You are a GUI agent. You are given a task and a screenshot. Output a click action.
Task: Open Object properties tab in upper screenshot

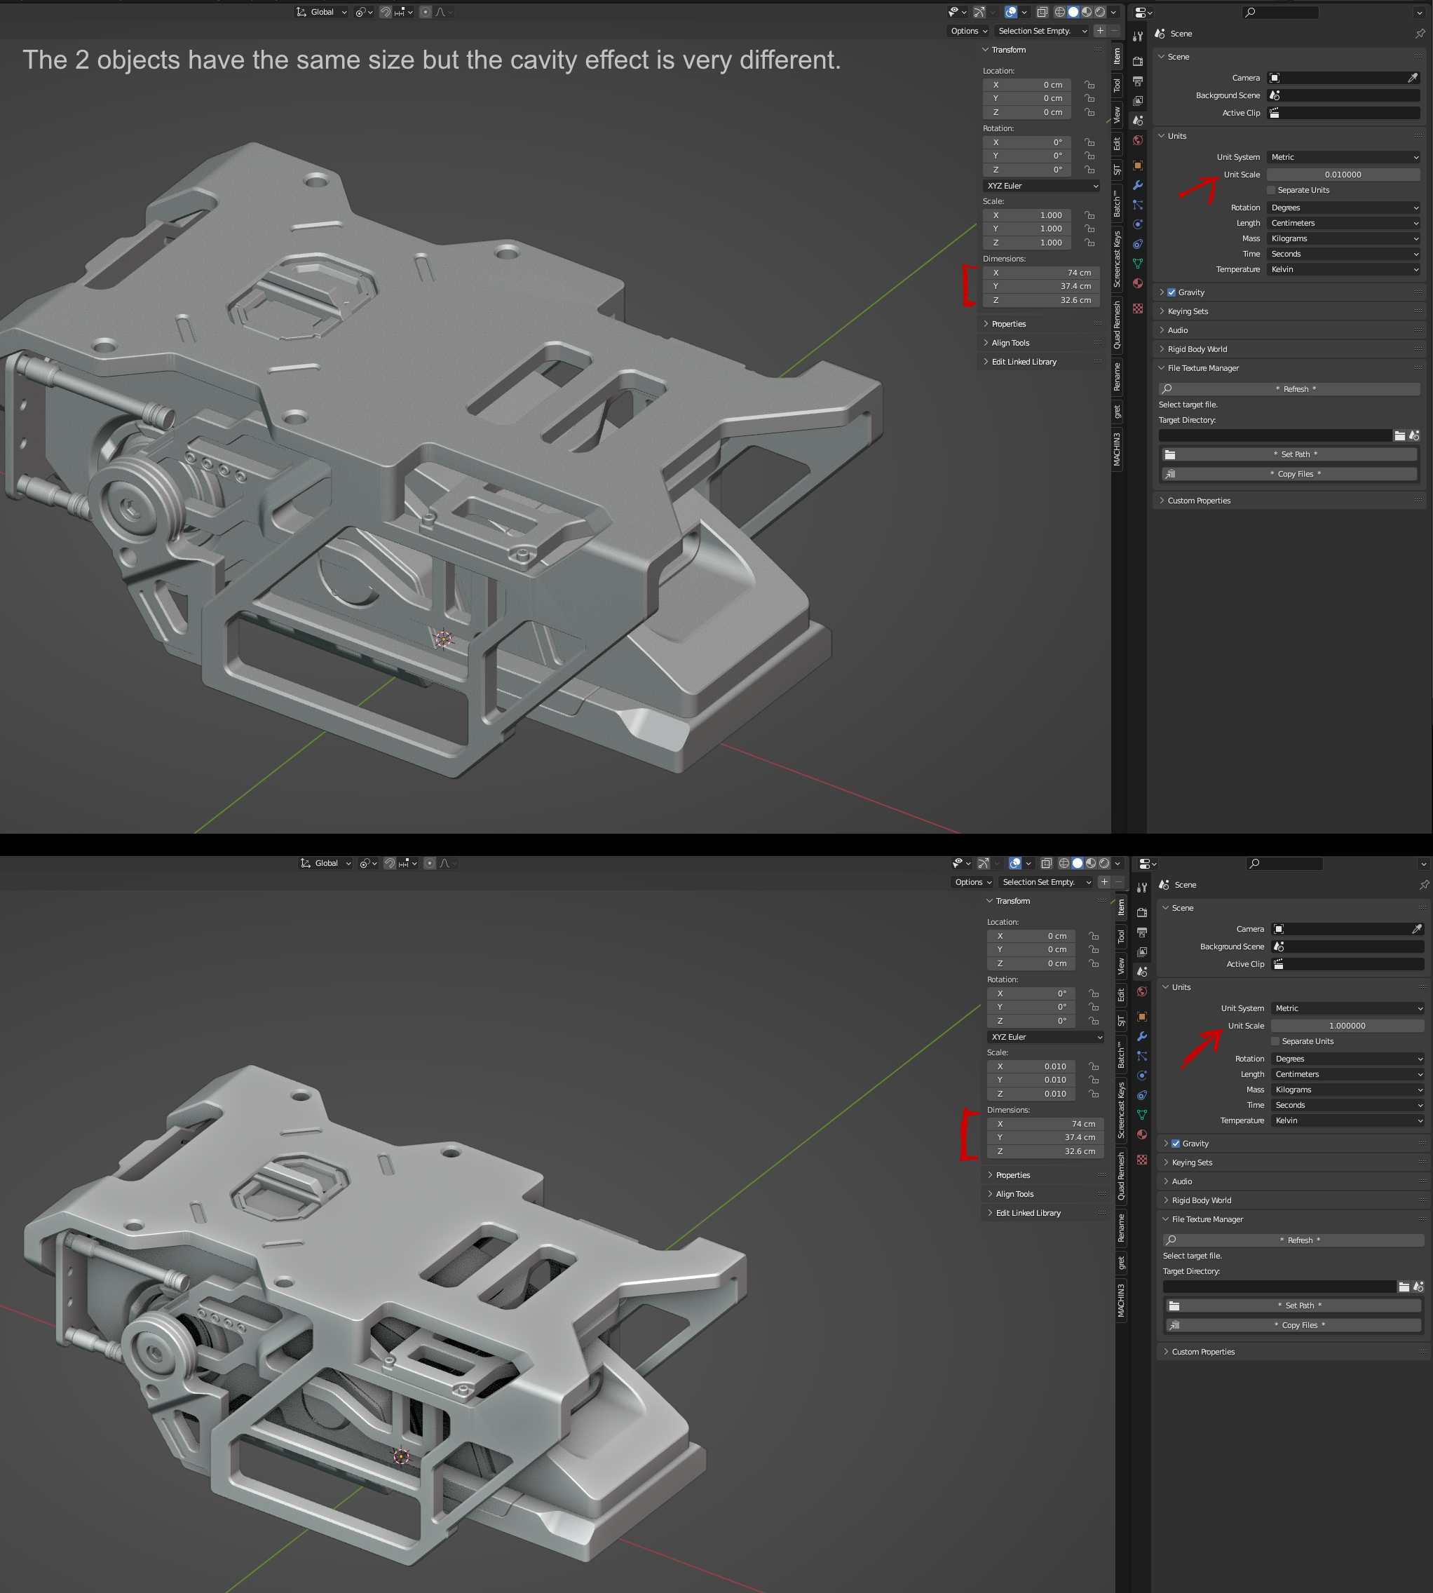(x=1138, y=165)
